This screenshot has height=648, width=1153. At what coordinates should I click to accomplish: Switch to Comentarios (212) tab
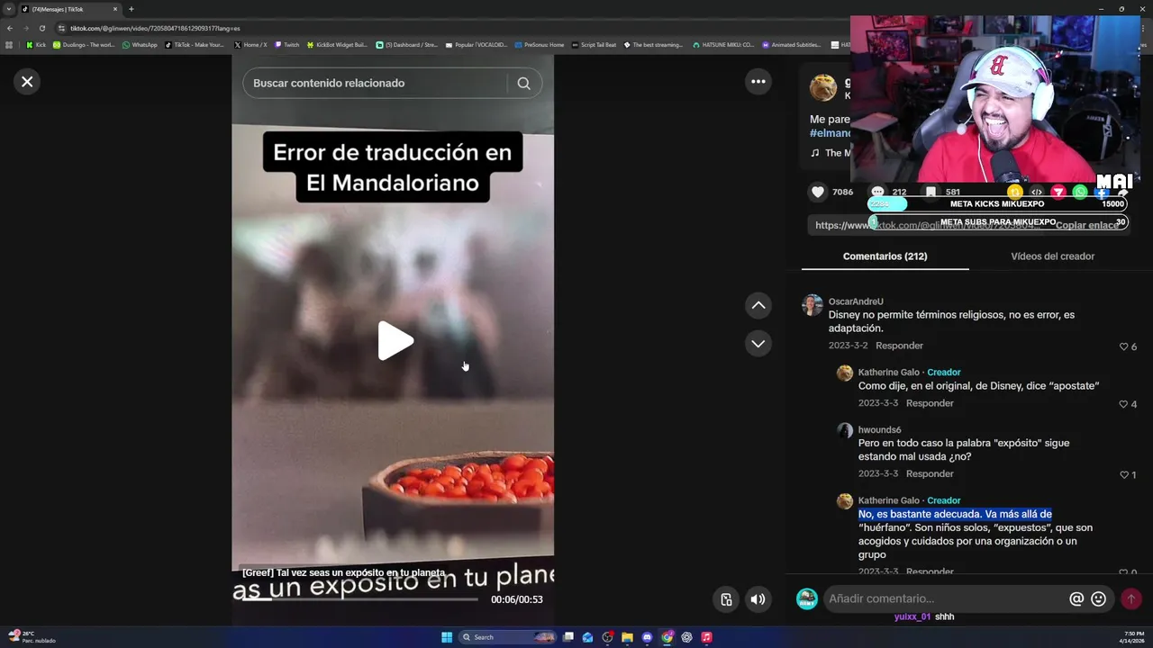[x=885, y=256]
